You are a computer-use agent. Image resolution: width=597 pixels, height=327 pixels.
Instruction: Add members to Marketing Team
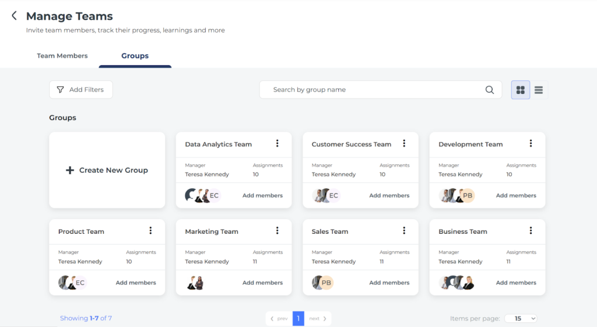coord(262,283)
